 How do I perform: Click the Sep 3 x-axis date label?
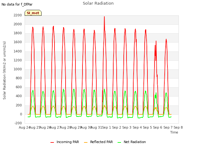(x=127, y=127)
